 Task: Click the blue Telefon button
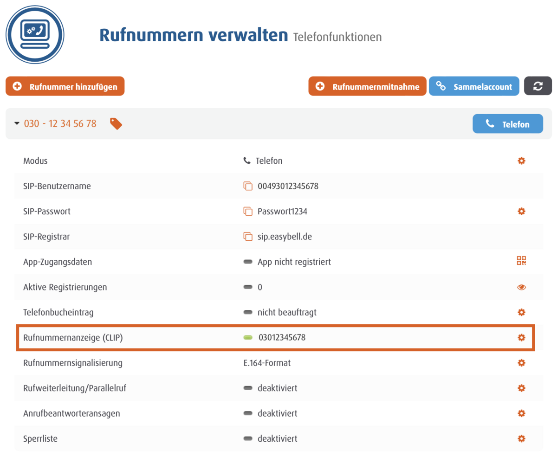tap(507, 124)
